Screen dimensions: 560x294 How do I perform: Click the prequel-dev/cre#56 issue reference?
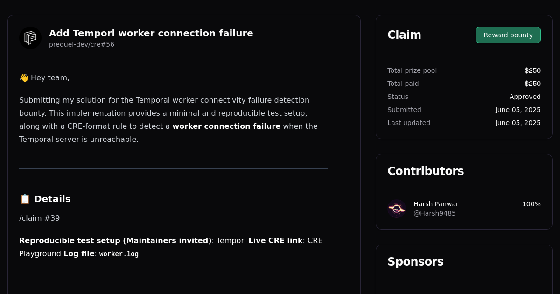click(x=82, y=44)
